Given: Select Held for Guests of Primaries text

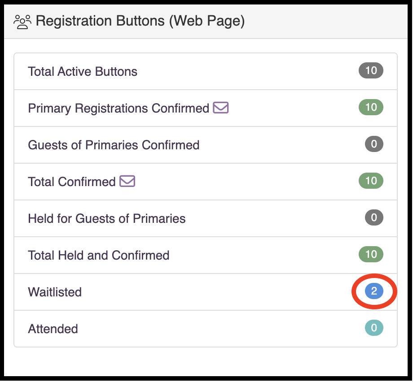Looking at the screenshot, I should pyautogui.click(x=107, y=219).
